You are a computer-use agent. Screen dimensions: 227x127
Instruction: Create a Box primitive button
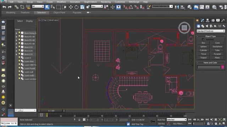click(x=203, y=43)
